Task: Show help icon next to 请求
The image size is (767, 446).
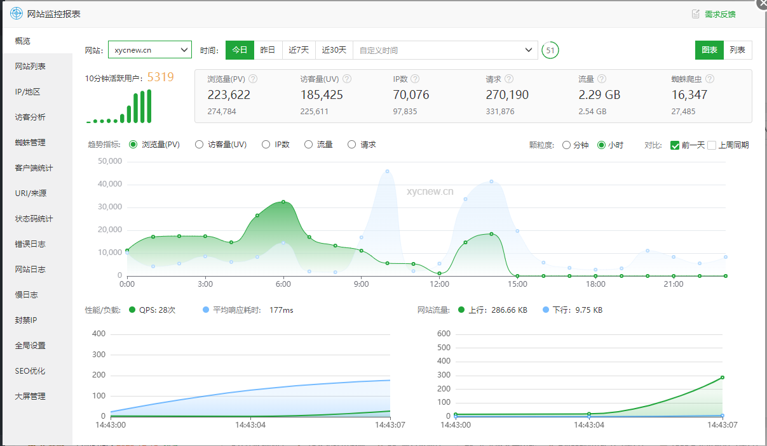Action: pyautogui.click(x=509, y=79)
